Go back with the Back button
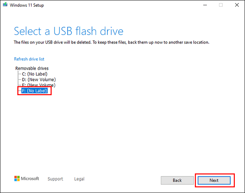 coord(177,181)
